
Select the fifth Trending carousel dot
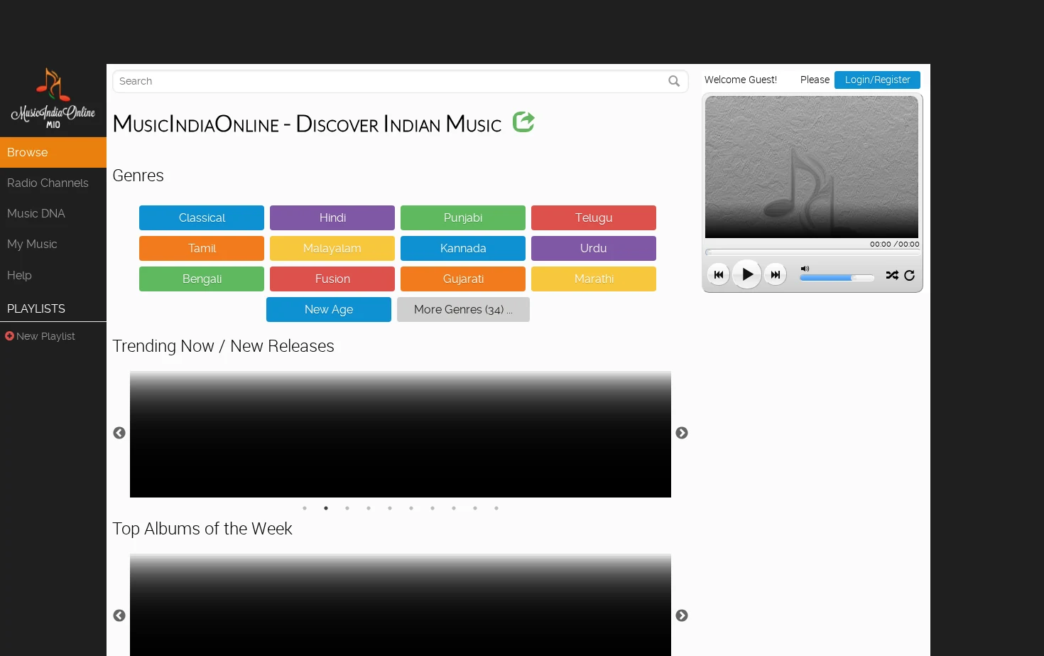coord(390,508)
